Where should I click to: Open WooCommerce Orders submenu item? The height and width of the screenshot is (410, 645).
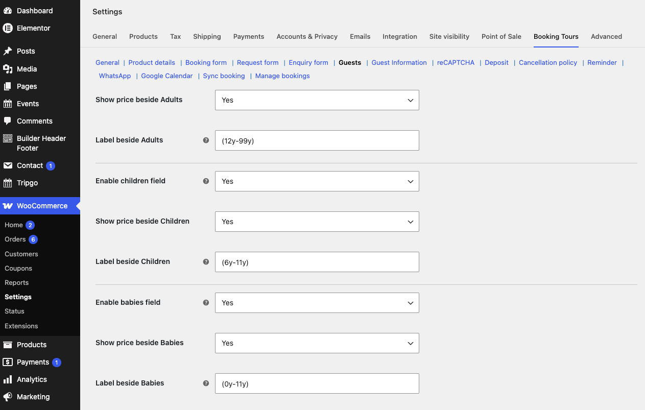coord(15,239)
